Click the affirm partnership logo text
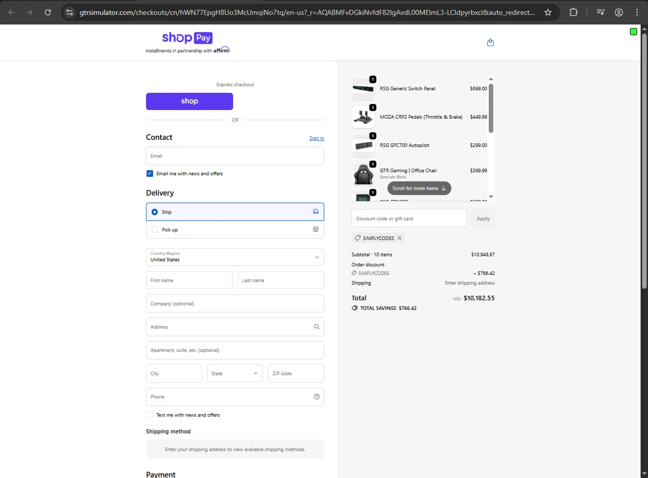Screen dimensions: 648x478 pos(222,50)
